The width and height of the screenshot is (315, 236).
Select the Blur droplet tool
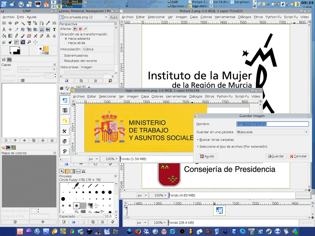click(54, 36)
